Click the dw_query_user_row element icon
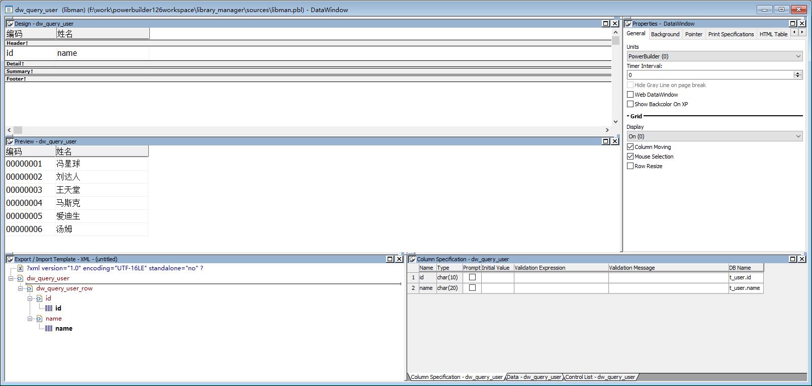 coord(30,288)
